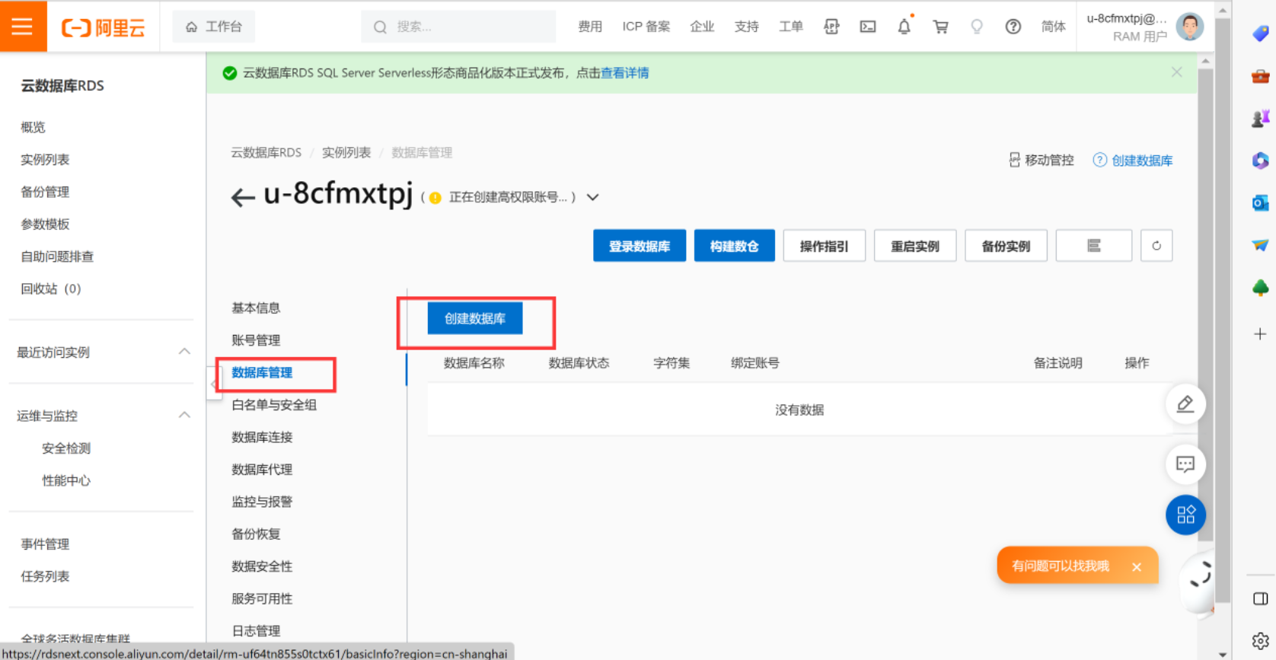Click the Alibaba Cloud logo

tap(103, 27)
